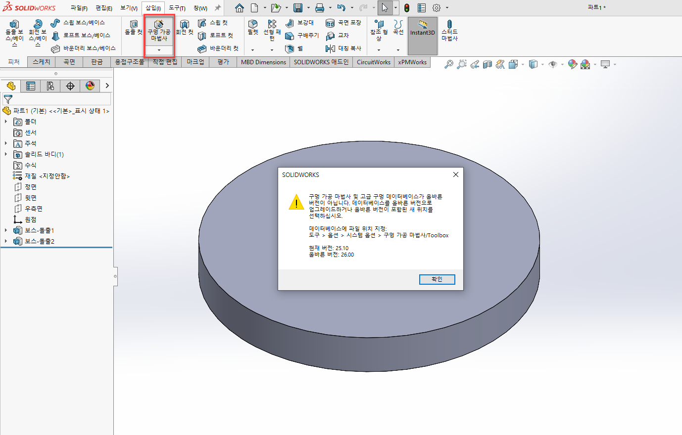Launch the 스터드 마법사 tool
The height and width of the screenshot is (435, 682).
pos(449,31)
